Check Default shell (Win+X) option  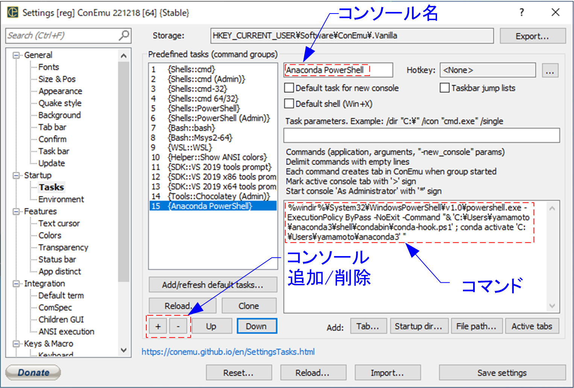(289, 104)
